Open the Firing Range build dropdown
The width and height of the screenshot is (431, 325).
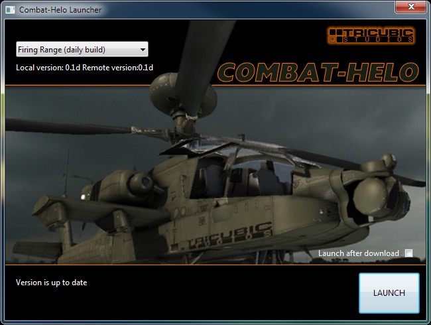82,50
